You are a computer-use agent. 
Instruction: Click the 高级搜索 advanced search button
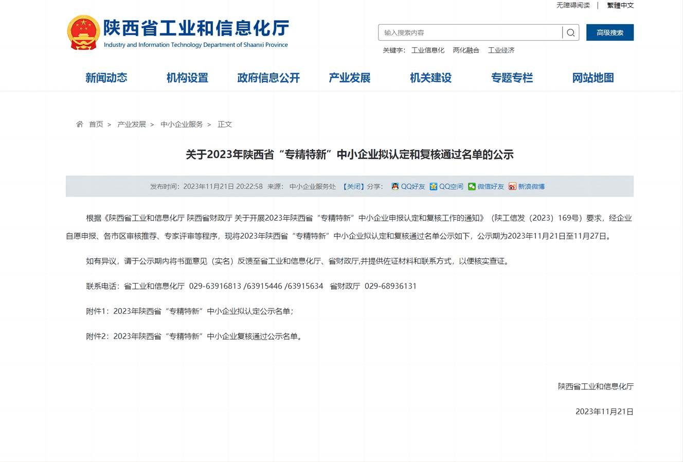(609, 32)
